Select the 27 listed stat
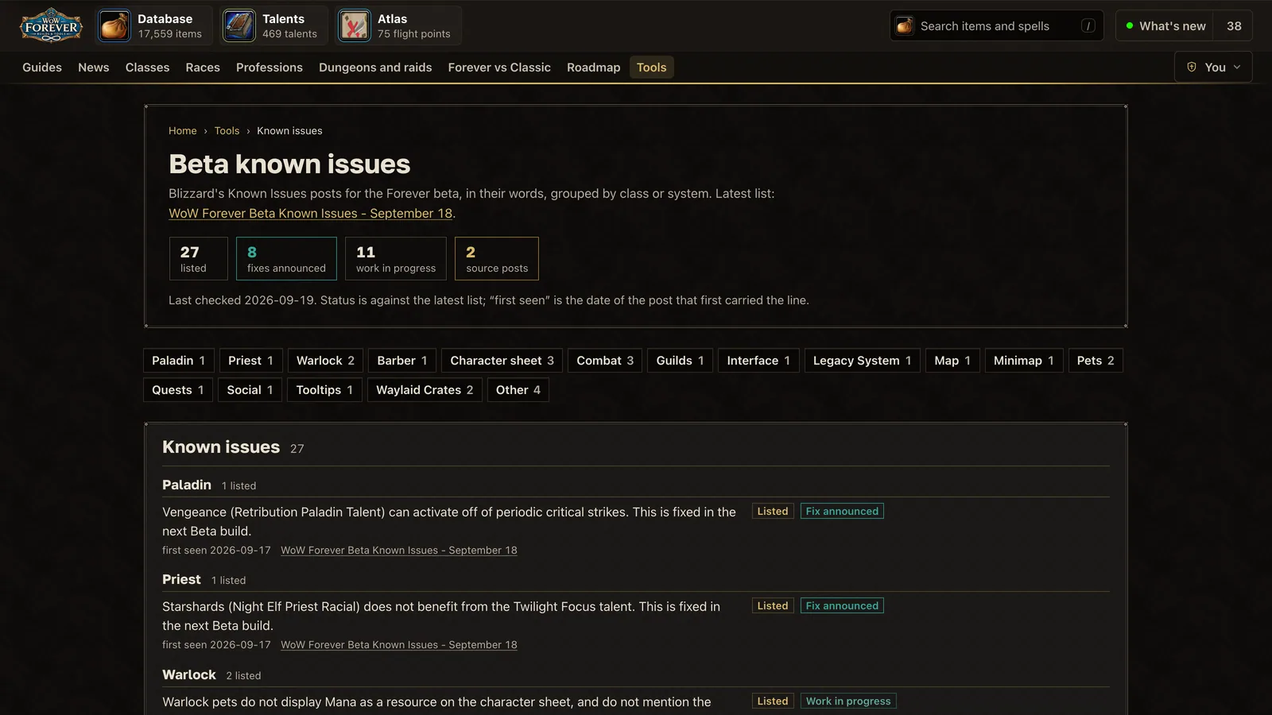 click(198, 258)
